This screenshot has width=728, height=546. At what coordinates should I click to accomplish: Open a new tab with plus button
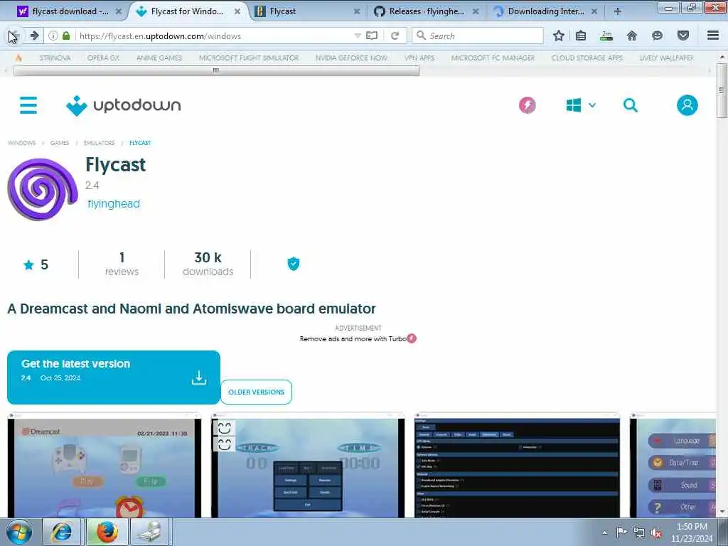tap(618, 11)
